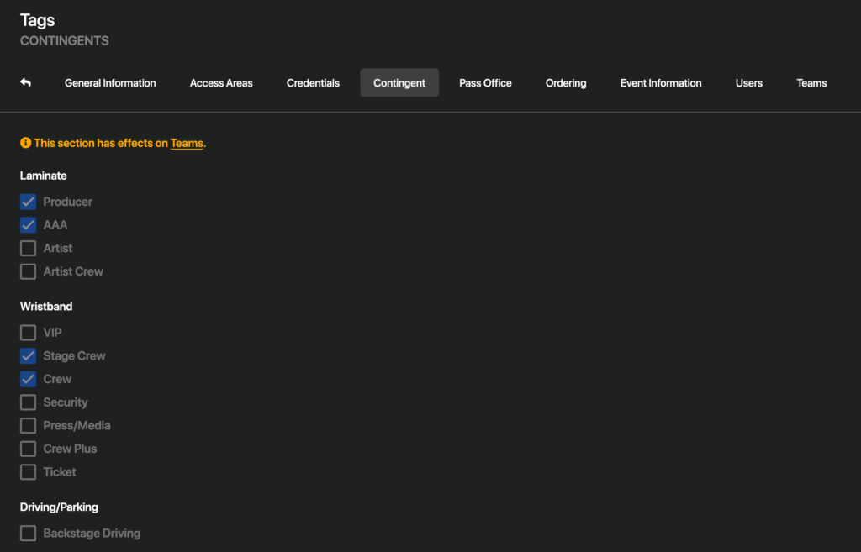Click the orange info icon
Viewport: 861px width, 552px height.
pyautogui.click(x=25, y=144)
